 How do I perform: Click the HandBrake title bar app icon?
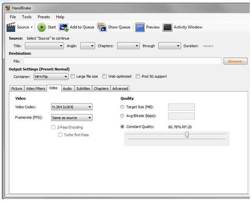click(x=8, y=8)
